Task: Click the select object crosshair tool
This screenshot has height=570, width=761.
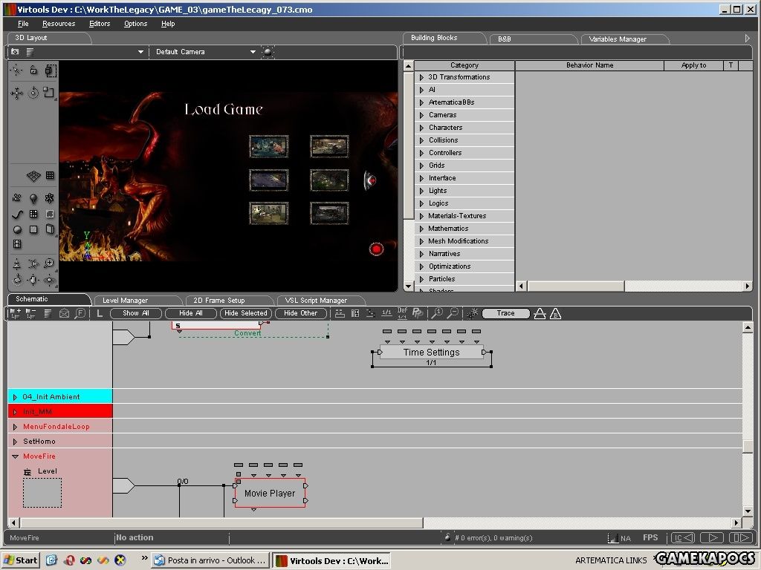Action: click(17, 71)
